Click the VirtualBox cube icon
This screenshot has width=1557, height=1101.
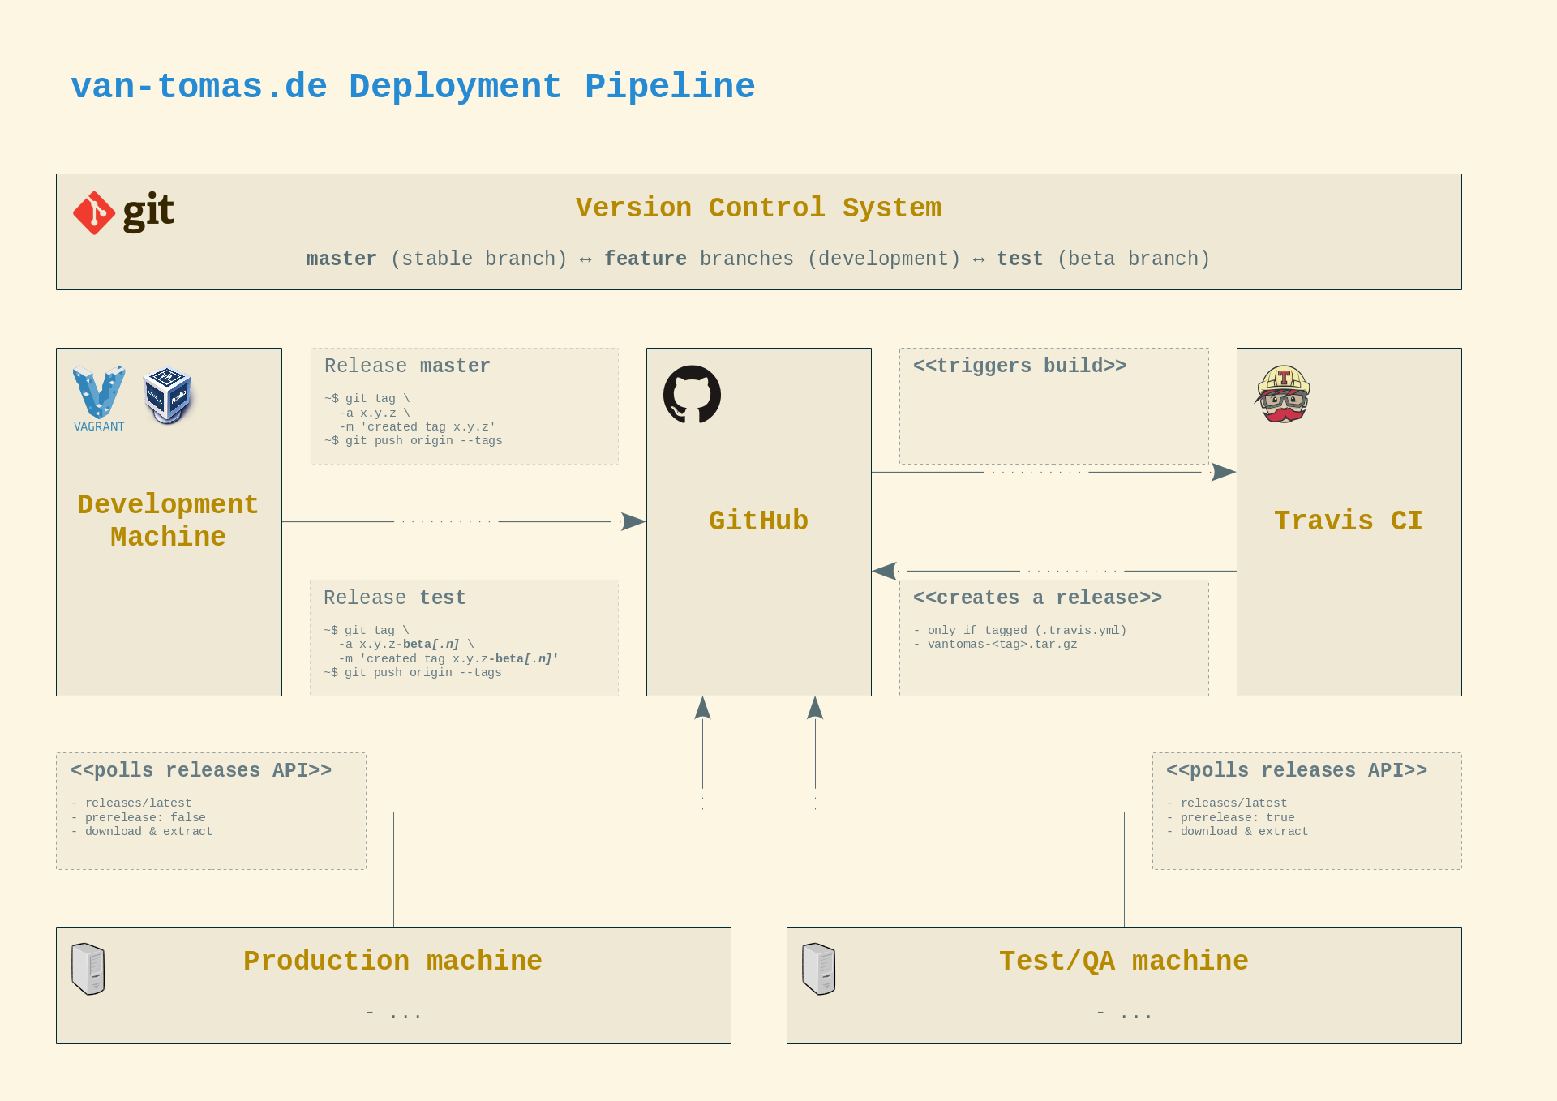(x=167, y=396)
